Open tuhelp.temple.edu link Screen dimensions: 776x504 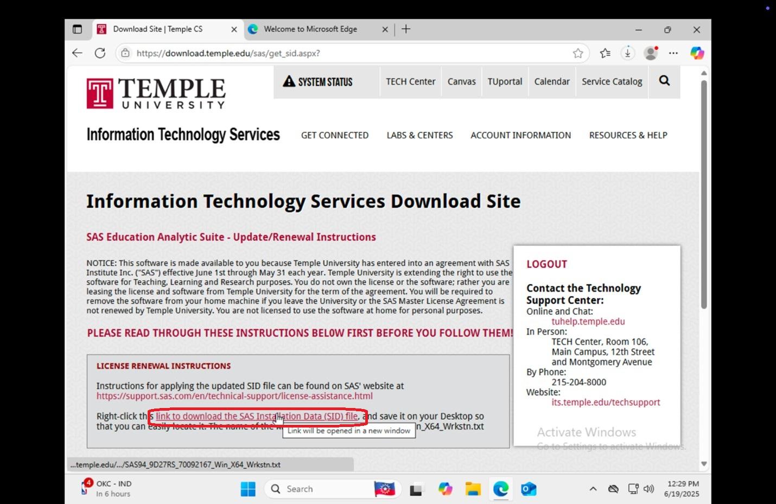(x=588, y=321)
